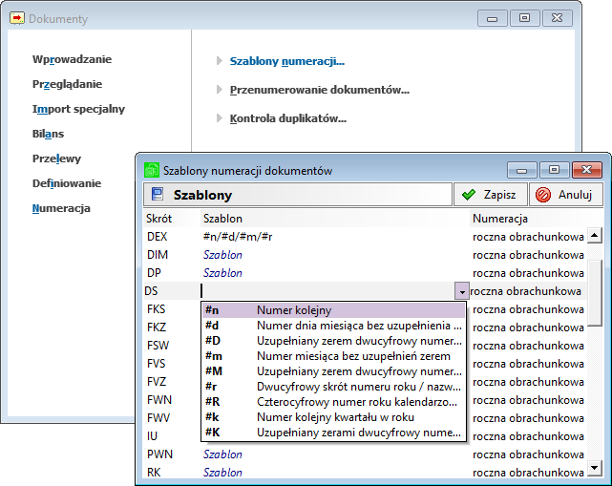Choose #M Uzupełniany zerem option
The width and height of the screenshot is (612, 486).
click(334, 371)
